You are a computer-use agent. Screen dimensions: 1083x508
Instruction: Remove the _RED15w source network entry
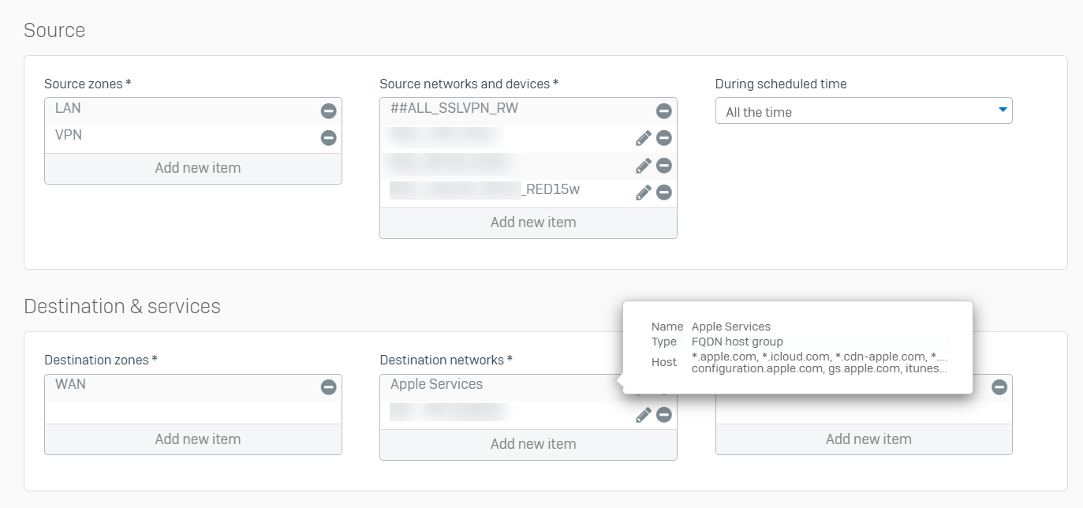tap(664, 192)
